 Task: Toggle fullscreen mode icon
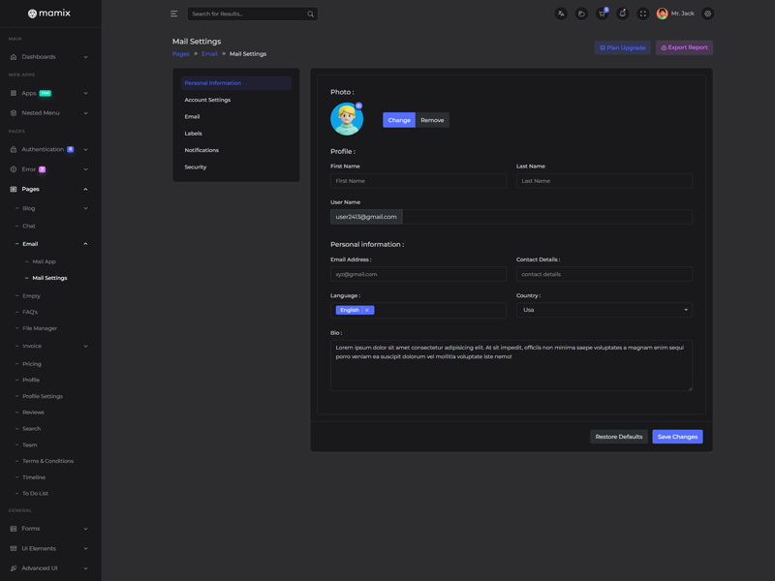click(642, 14)
